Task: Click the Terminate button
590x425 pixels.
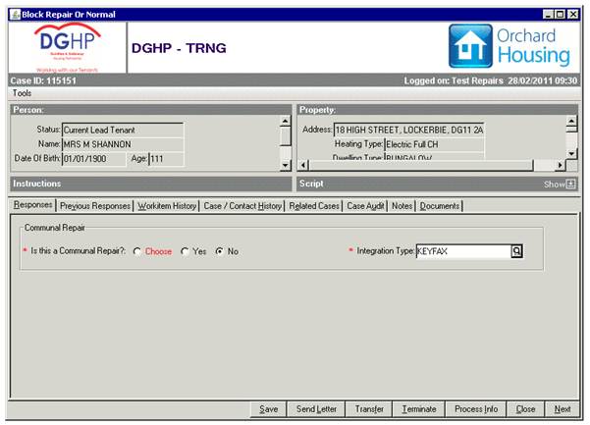Action: click(x=419, y=409)
